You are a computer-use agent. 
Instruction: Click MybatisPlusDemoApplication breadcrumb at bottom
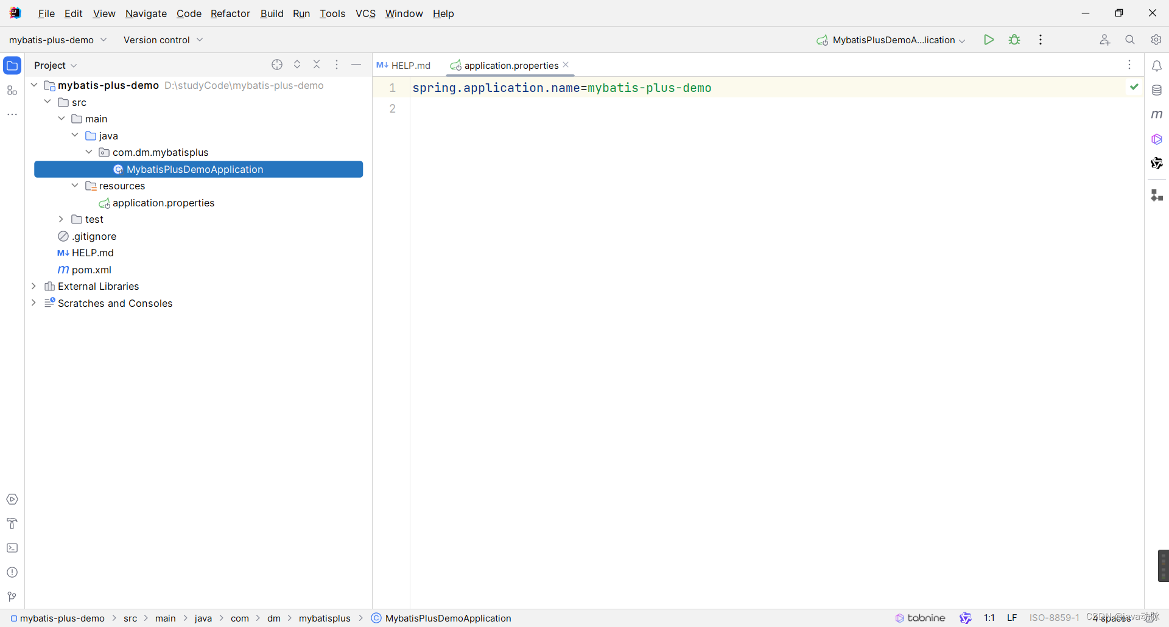tap(441, 618)
